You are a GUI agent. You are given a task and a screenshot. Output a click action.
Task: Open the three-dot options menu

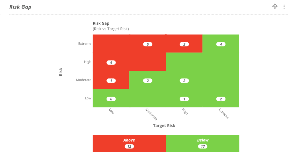point(284,6)
